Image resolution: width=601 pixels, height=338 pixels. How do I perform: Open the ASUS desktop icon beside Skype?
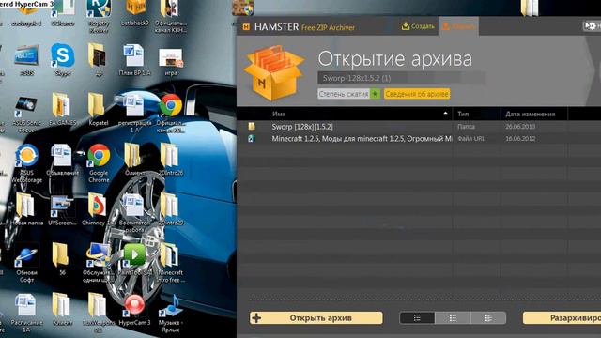coord(27,59)
